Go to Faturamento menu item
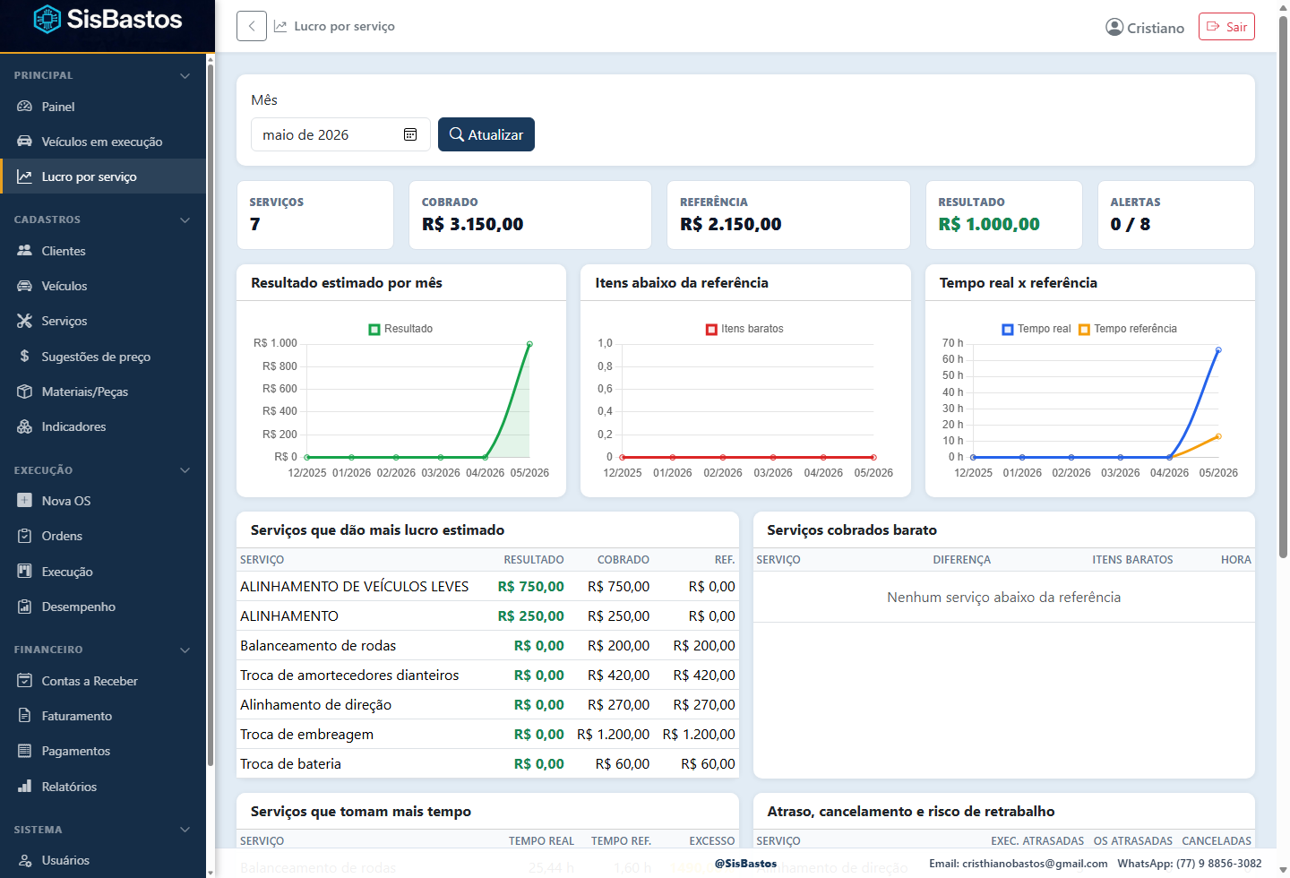Screen dimensions: 1290x878 (103, 716)
